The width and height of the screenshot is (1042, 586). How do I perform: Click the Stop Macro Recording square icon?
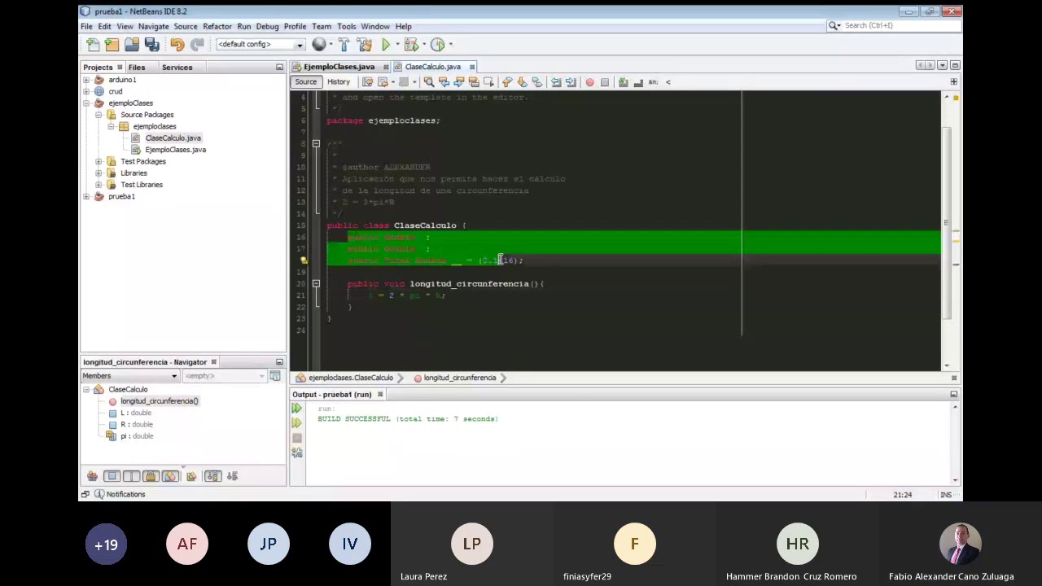click(604, 82)
